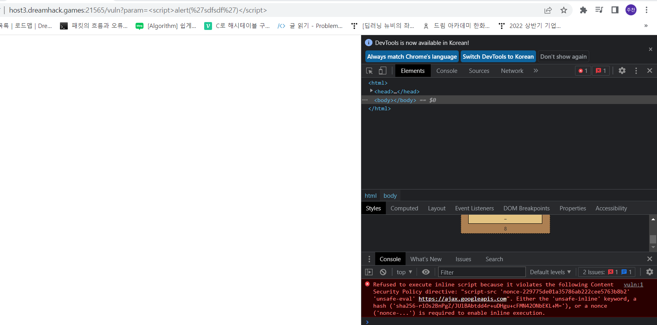Open the Accessibility pane tab
This screenshot has height=325, width=657.
point(611,208)
